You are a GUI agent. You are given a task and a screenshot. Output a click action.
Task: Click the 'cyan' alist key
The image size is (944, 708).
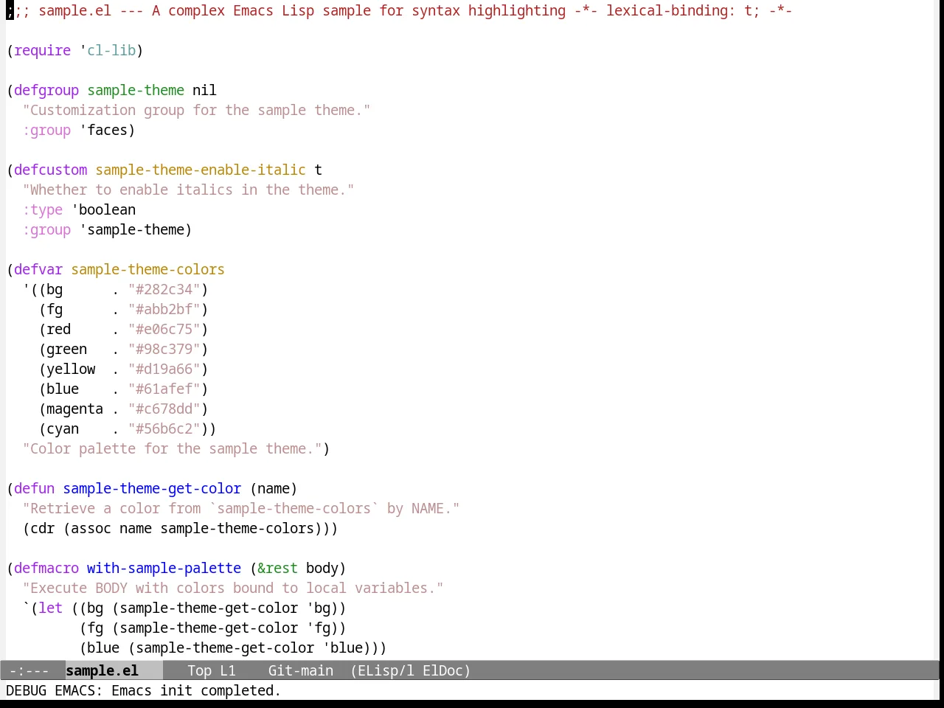(x=63, y=428)
